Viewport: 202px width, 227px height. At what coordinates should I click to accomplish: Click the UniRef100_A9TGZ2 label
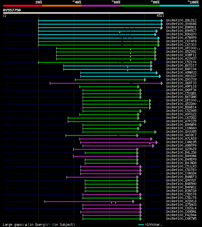(181, 114)
